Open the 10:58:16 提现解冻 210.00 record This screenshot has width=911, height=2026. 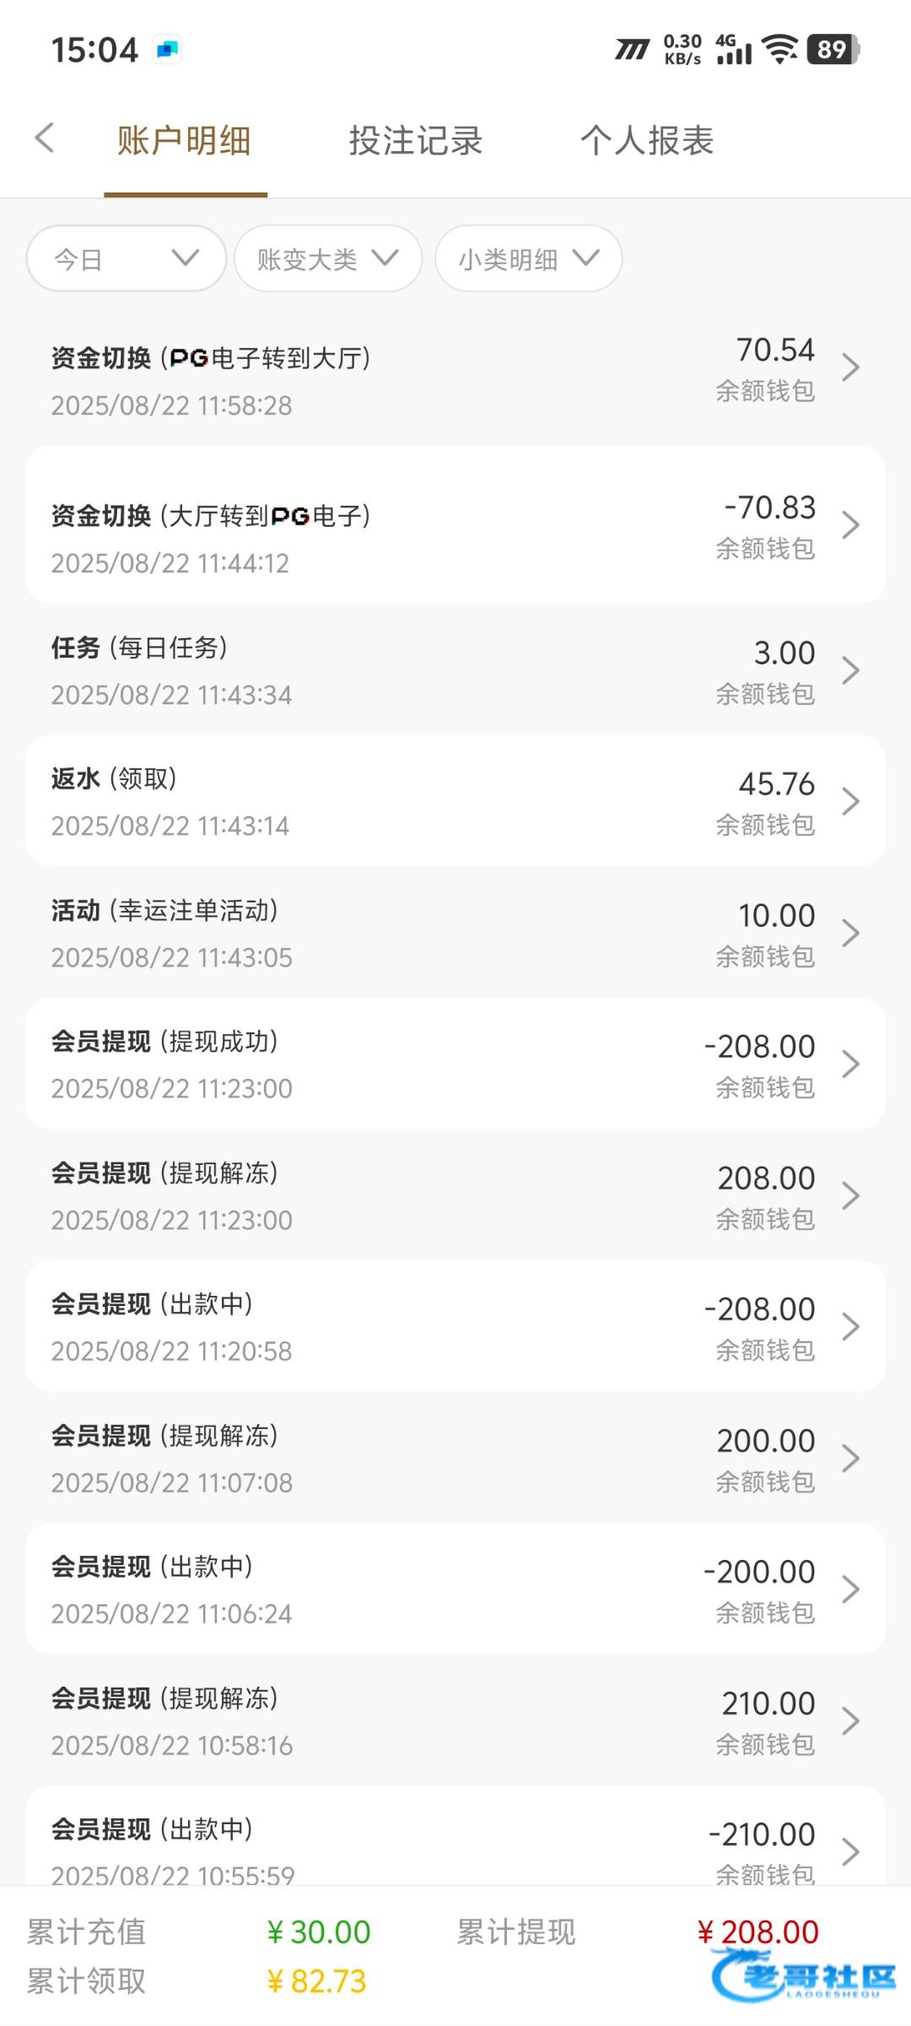coord(455,1720)
